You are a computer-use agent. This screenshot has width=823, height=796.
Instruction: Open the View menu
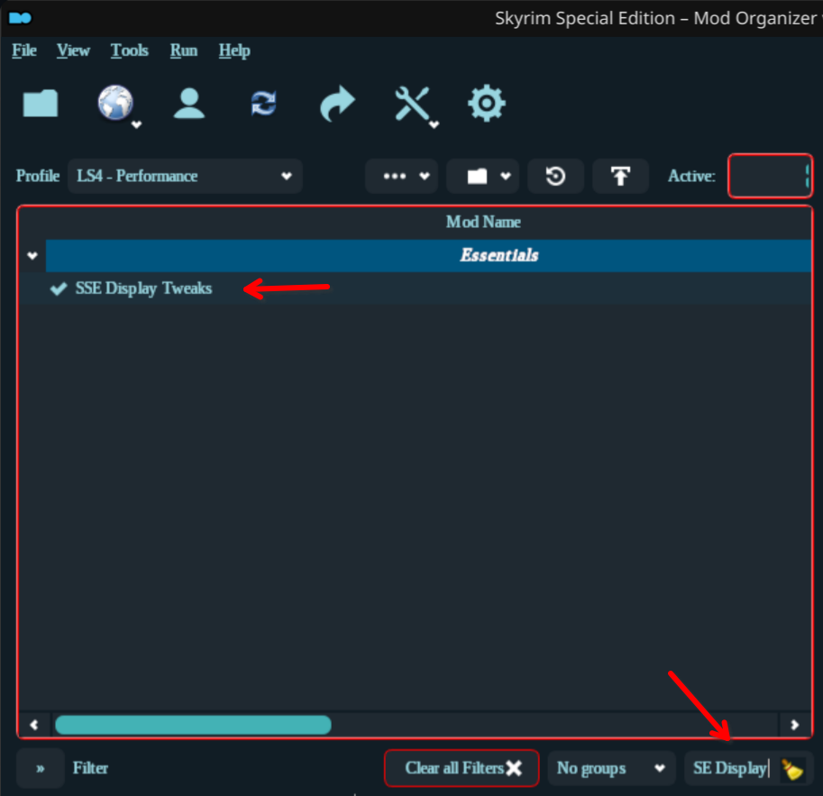coord(73,50)
